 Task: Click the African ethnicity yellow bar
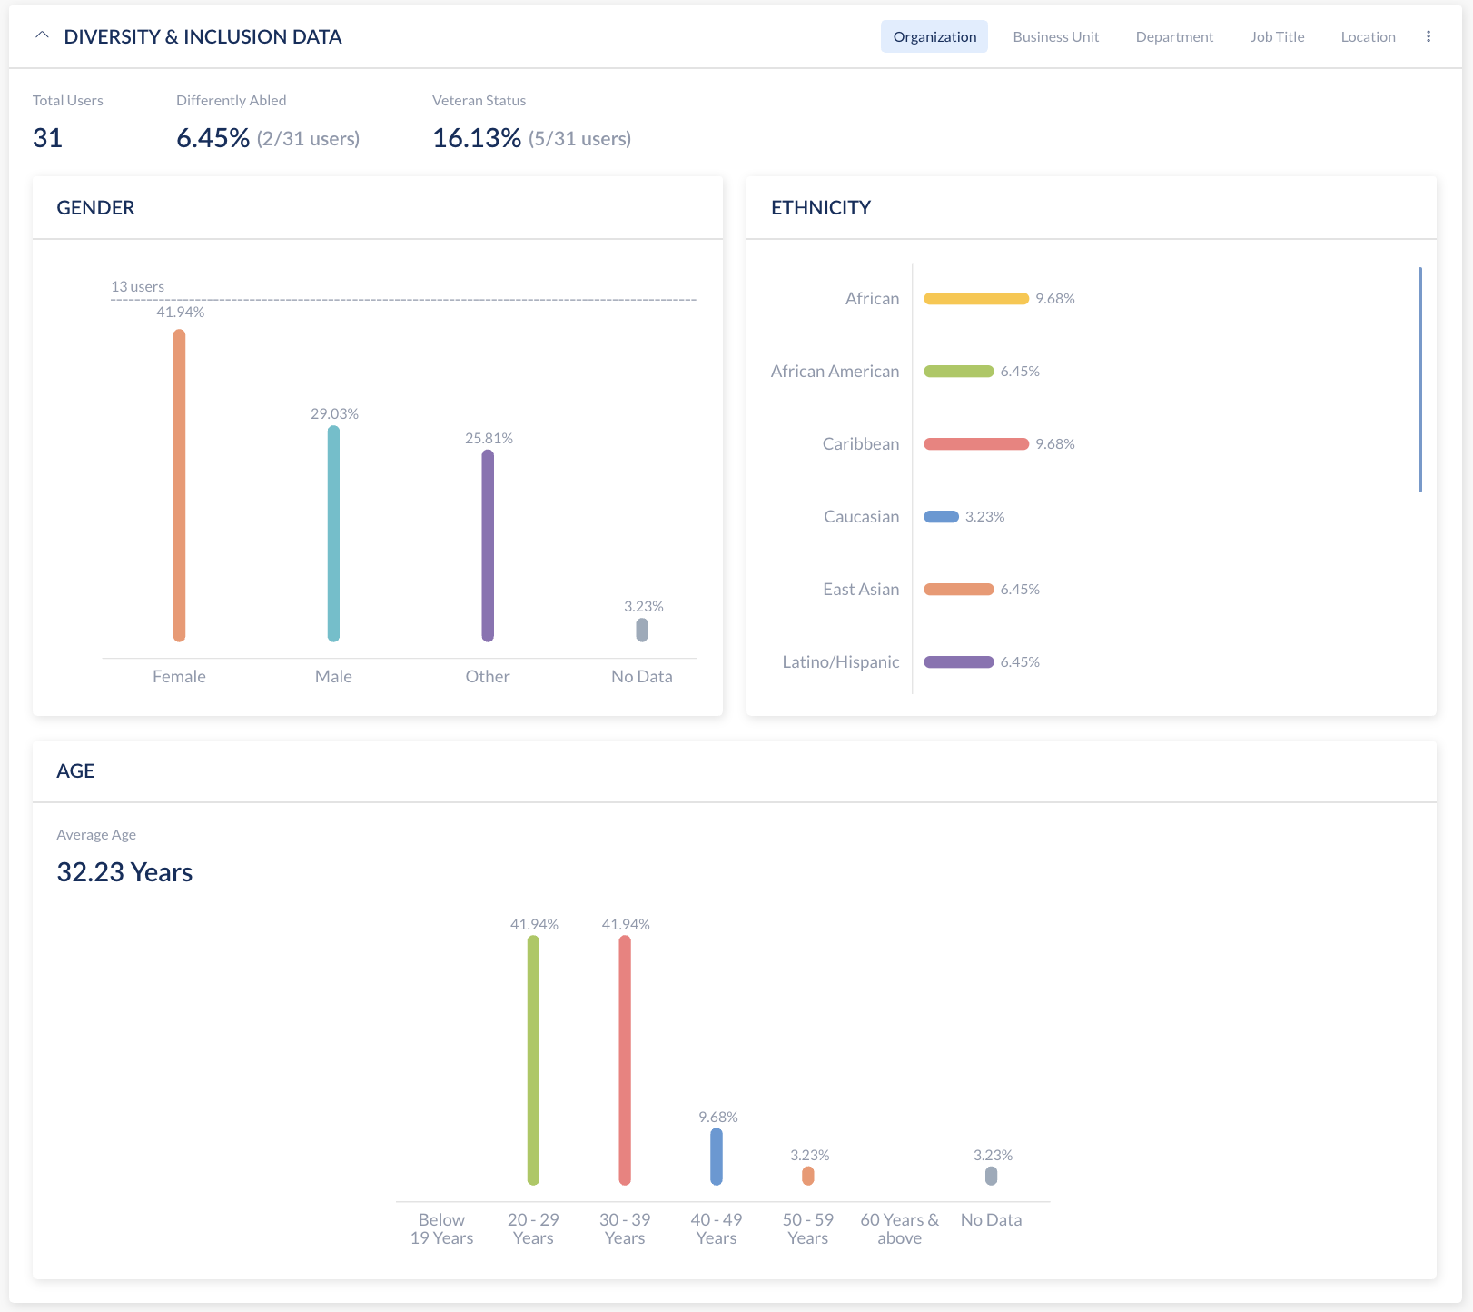pos(976,299)
